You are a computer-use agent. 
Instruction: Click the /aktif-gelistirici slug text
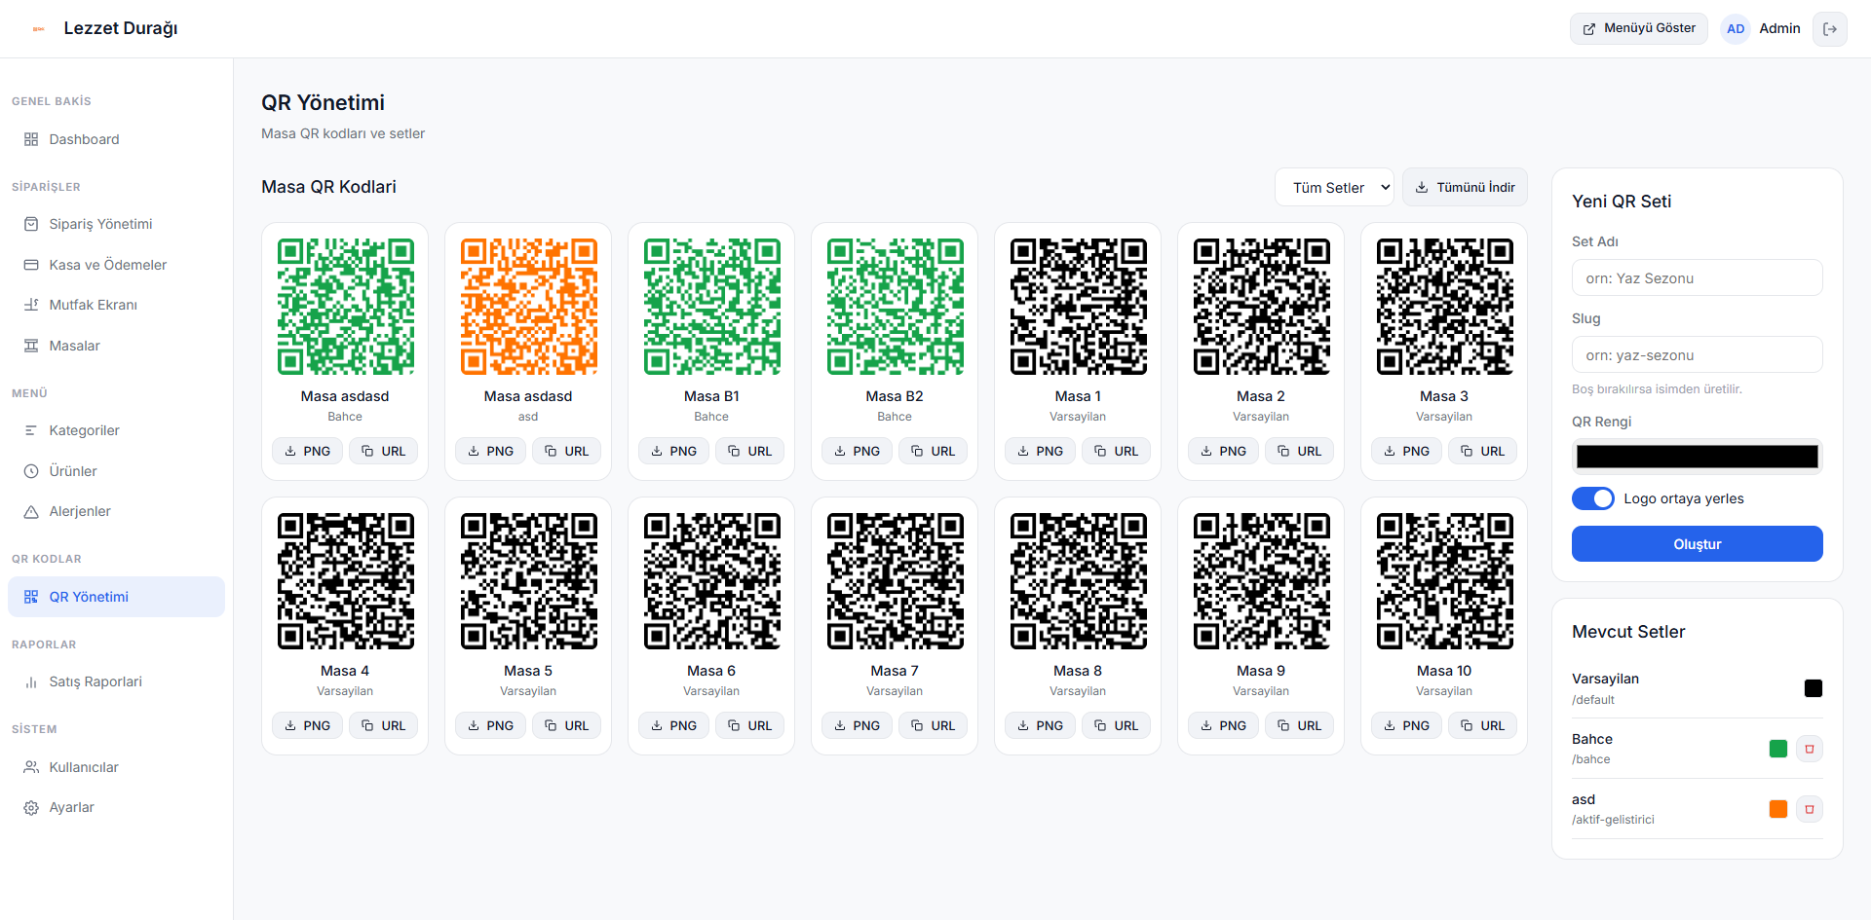pos(1613,820)
